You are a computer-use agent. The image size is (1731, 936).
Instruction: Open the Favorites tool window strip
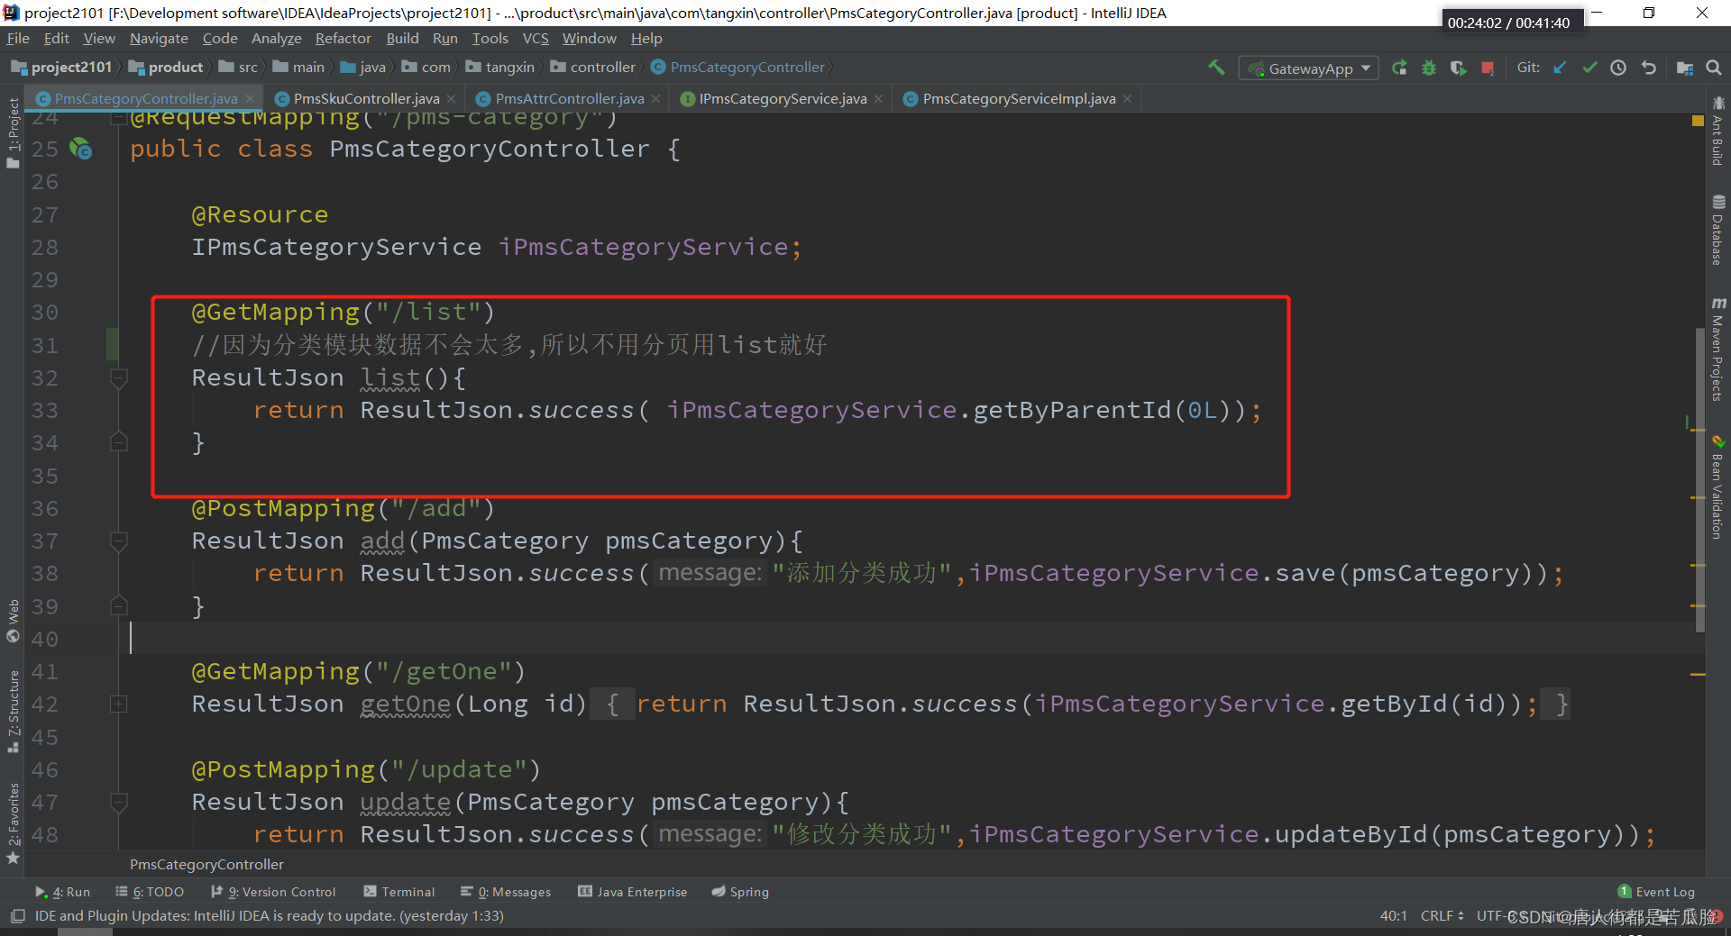13,822
